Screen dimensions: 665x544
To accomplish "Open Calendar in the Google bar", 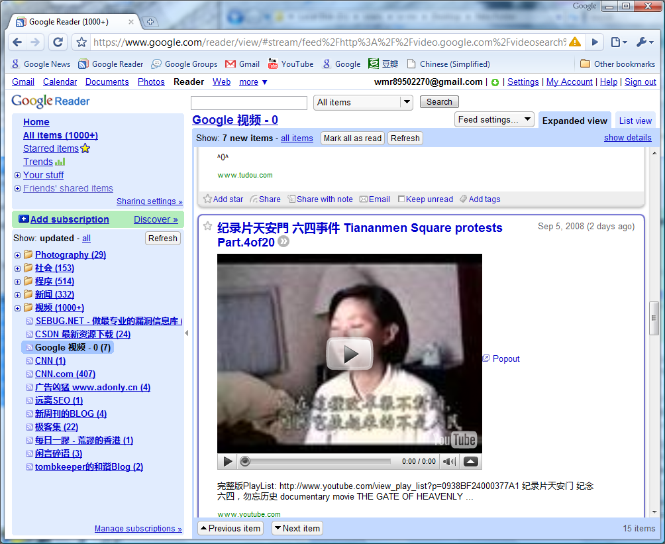I will [60, 82].
